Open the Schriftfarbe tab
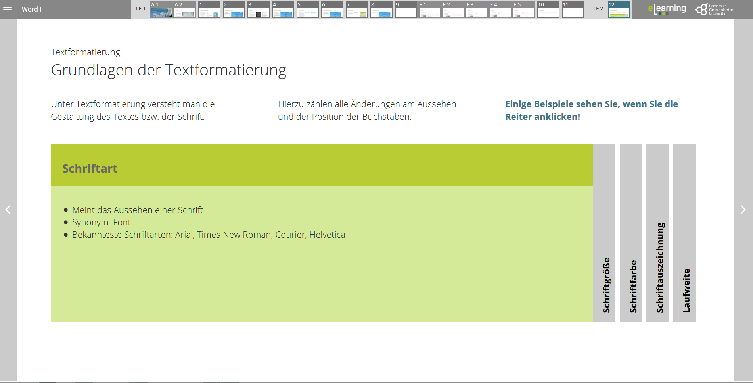753x383 pixels. tap(631, 233)
